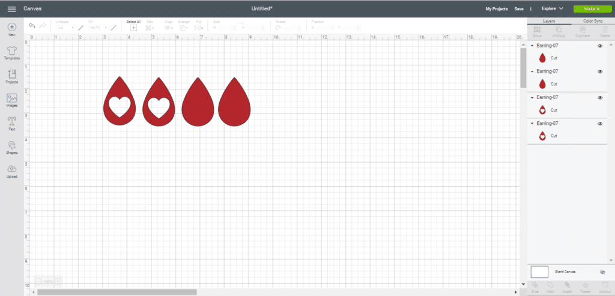Screen dimensions: 615x296
Task: Click the Upload icon
Action: [11, 169]
